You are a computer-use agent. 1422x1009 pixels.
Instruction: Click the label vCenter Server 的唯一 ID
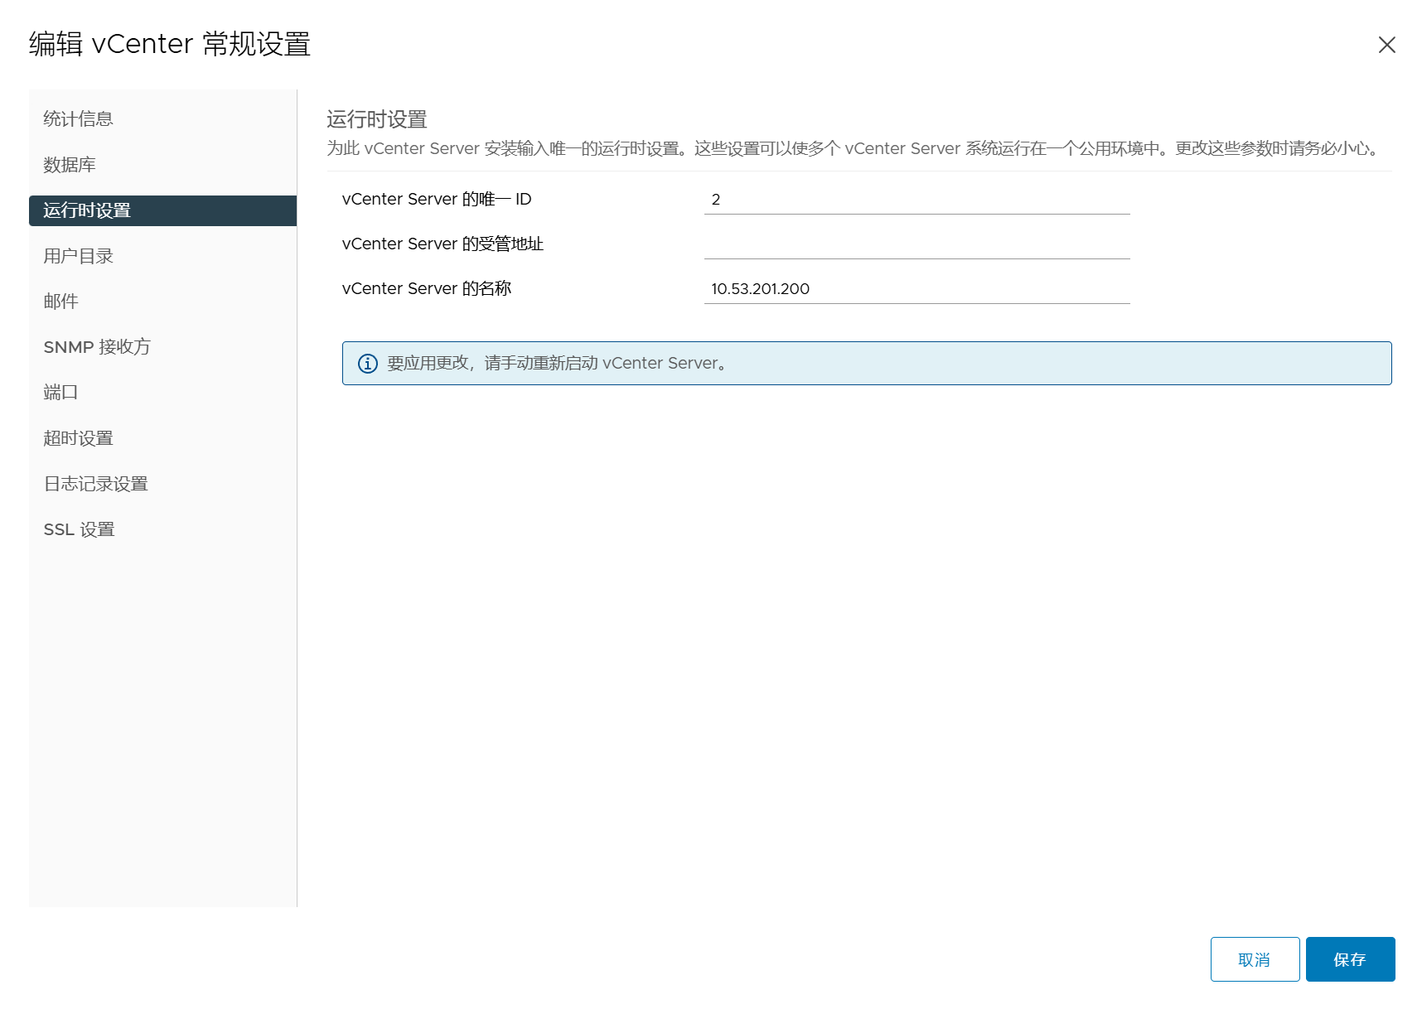click(x=437, y=199)
